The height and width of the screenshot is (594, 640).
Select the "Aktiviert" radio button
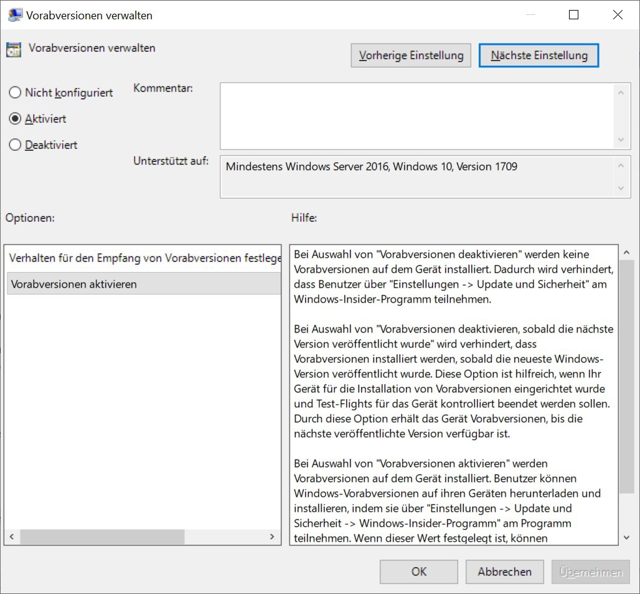[x=14, y=118]
